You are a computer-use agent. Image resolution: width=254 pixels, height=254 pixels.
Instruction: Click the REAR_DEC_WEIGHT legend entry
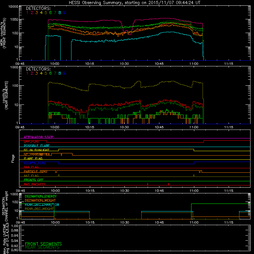pyautogui.click(x=39, y=209)
